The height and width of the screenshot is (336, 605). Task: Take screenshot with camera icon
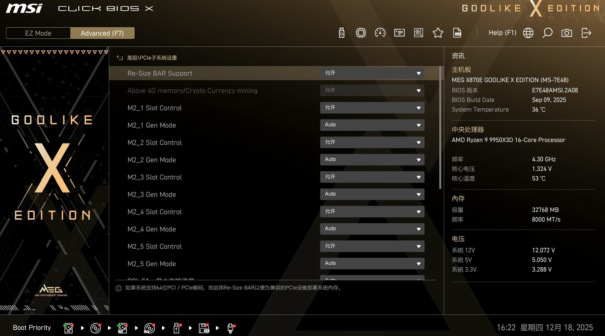[x=567, y=33]
